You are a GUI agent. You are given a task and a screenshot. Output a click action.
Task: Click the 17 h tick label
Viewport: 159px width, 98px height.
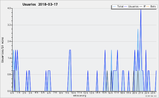pyautogui.click(x=116, y=93)
